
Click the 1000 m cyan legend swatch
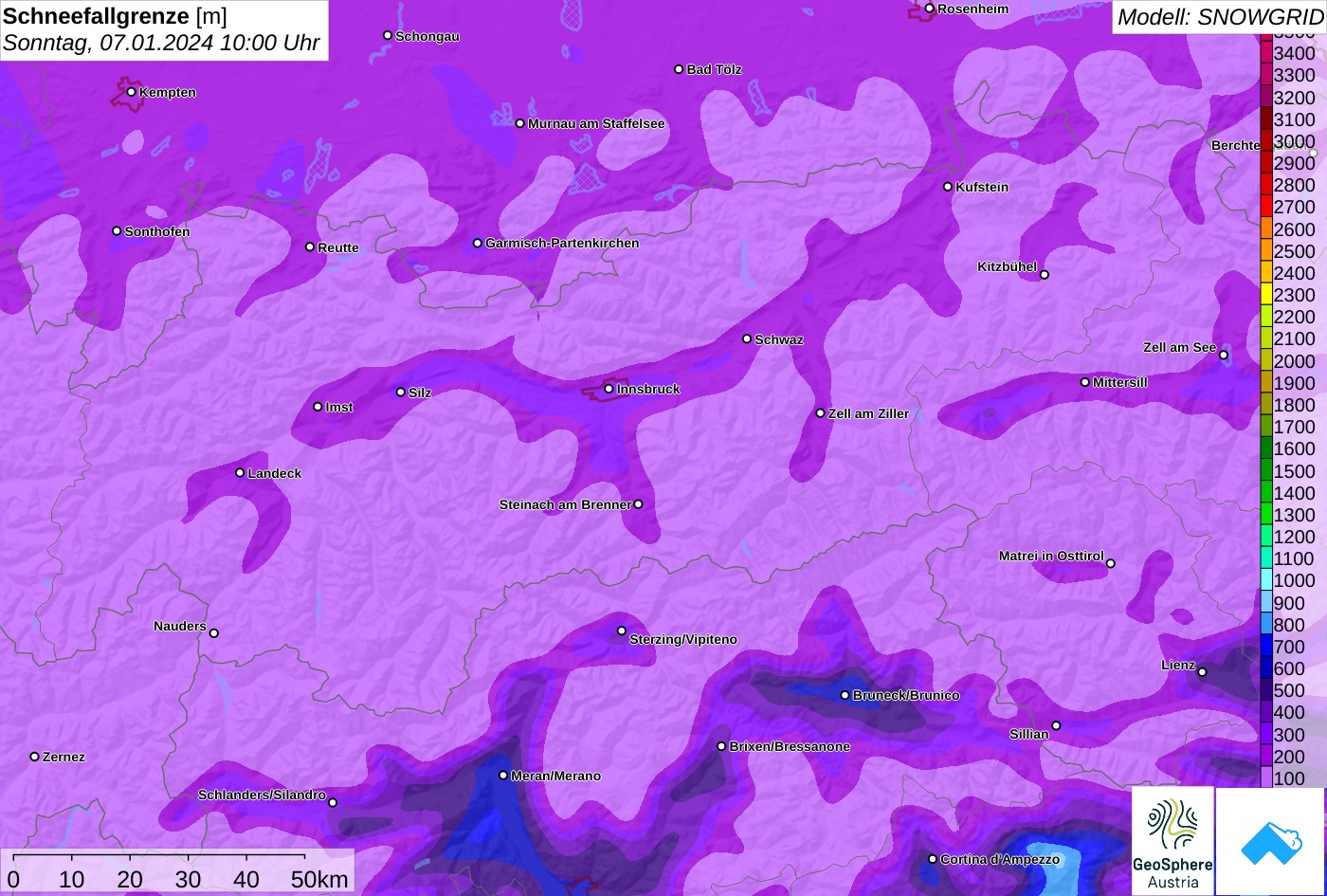[x=1266, y=580]
